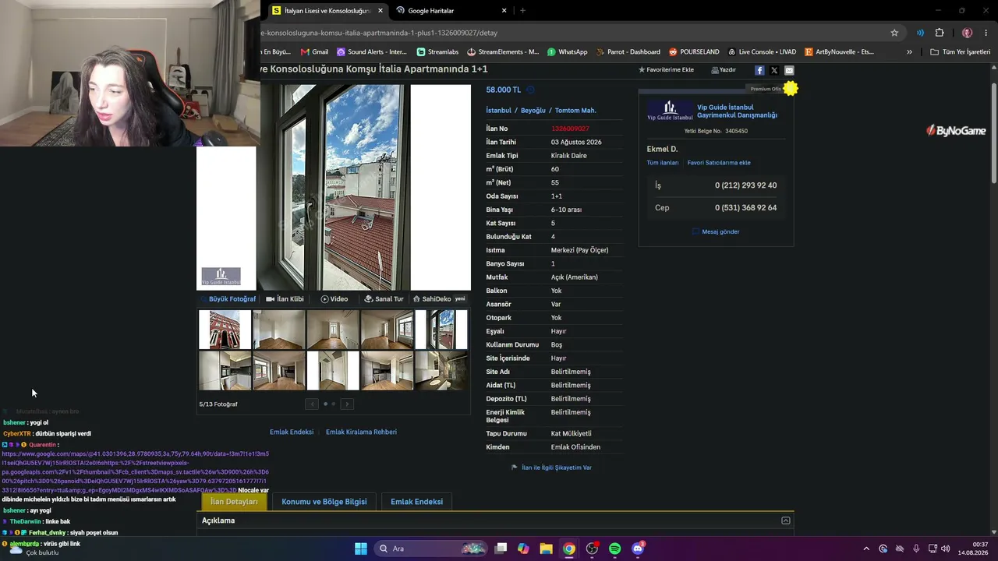The image size is (998, 561).
Task: Open the Gmail bookmark
Action: (x=315, y=52)
